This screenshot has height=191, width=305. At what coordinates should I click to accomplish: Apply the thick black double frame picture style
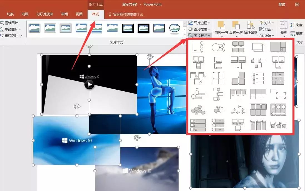pyautogui.click(x=143, y=28)
